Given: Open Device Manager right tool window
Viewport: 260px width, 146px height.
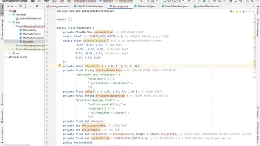Looking at the screenshot, I should (258, 28).
